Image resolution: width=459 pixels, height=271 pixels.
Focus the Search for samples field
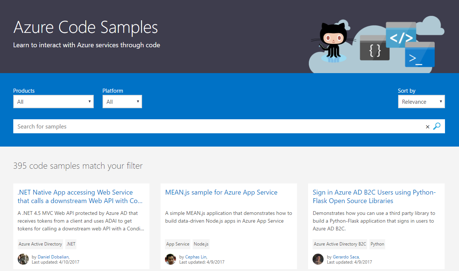218,126
